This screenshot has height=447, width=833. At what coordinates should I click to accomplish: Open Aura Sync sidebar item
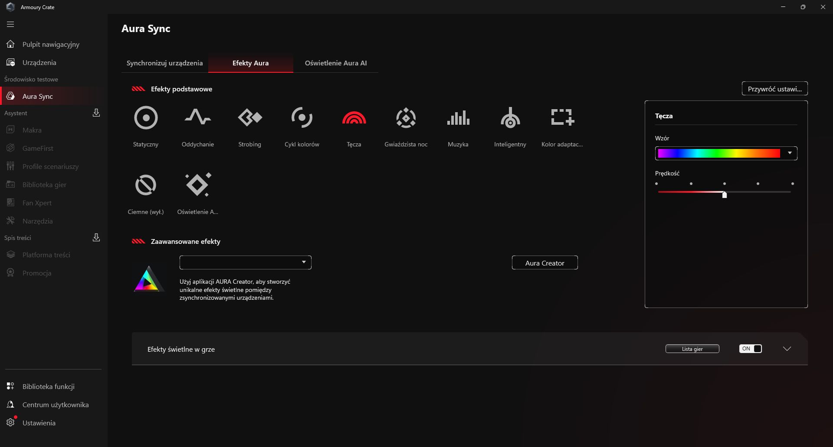[54, 96]
